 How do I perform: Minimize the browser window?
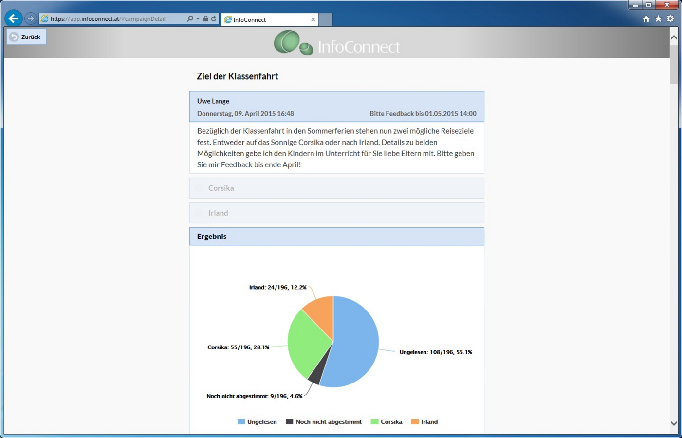tap(635, 5)
